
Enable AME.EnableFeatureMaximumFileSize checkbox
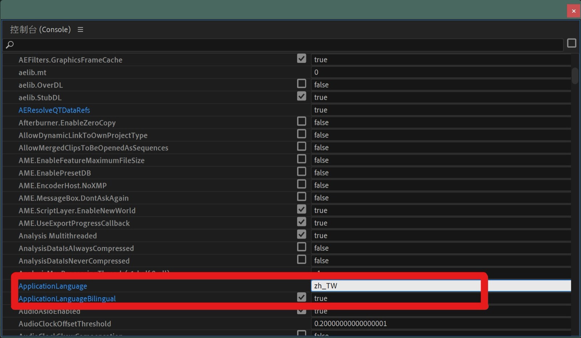click(301, 159)
